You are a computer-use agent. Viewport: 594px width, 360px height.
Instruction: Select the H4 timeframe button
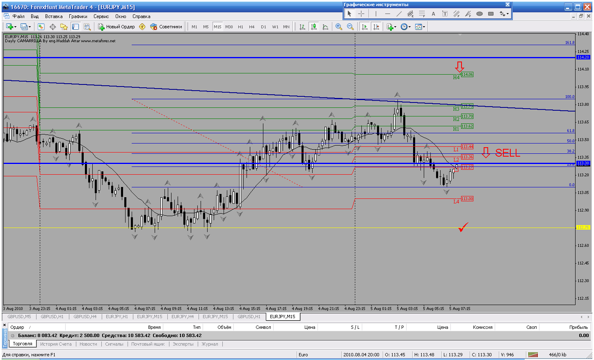click(x=252, y=27)
